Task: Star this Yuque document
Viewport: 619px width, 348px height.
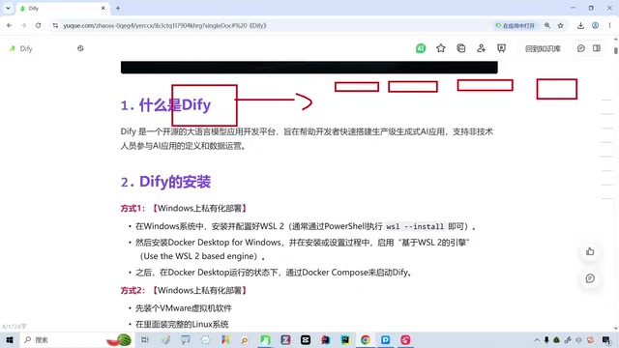Action: pos(441,48)
